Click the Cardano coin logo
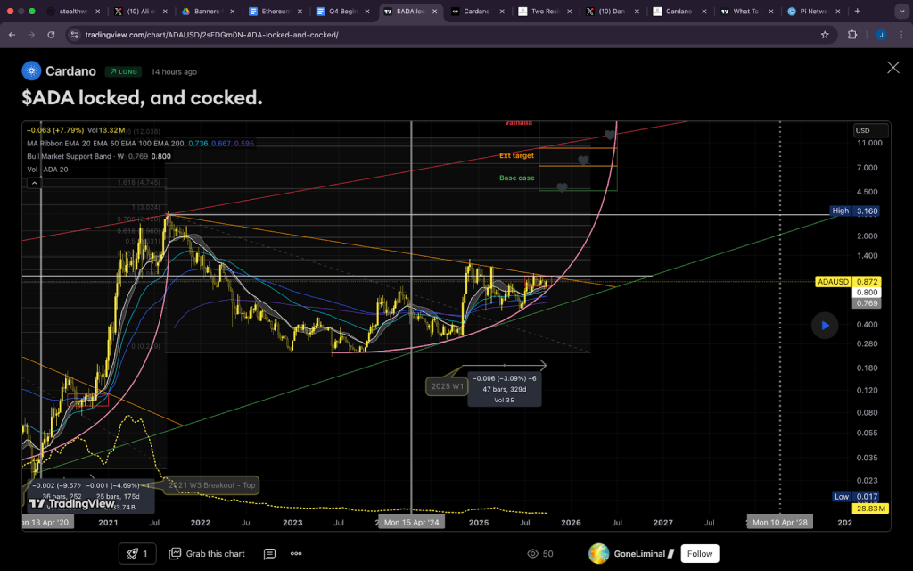Image resolution: width=913 pixels, height=571 pixels. (x=31, y=71)
